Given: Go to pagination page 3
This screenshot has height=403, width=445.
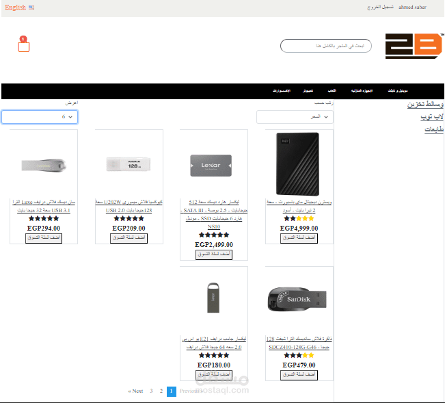Looking at the screenshot, I should (x=152, y=391).
